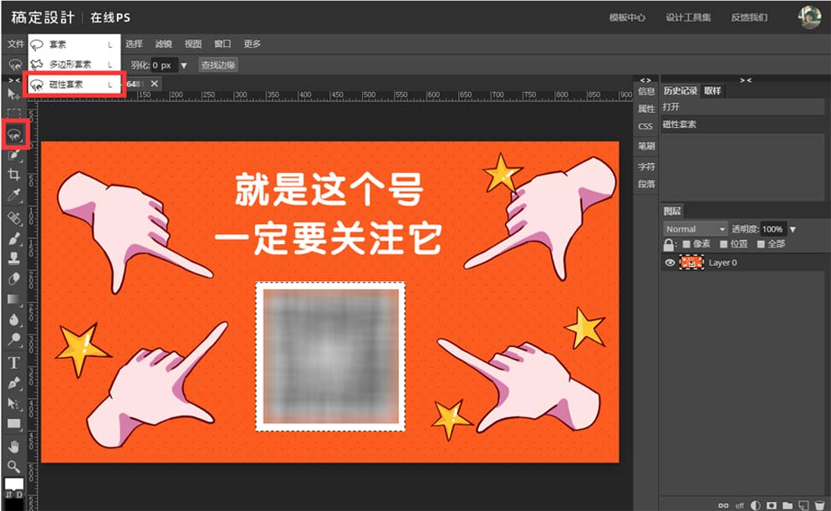The width and height of the screenshot is (831, 511).
Task: Select the Crop tool
Action: pyautogui.click(x=13, y=175)
